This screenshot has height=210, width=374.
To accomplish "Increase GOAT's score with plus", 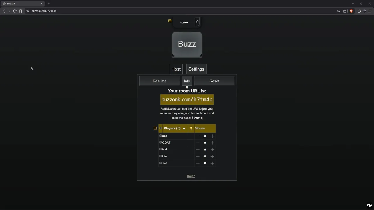I will point(212,143).
